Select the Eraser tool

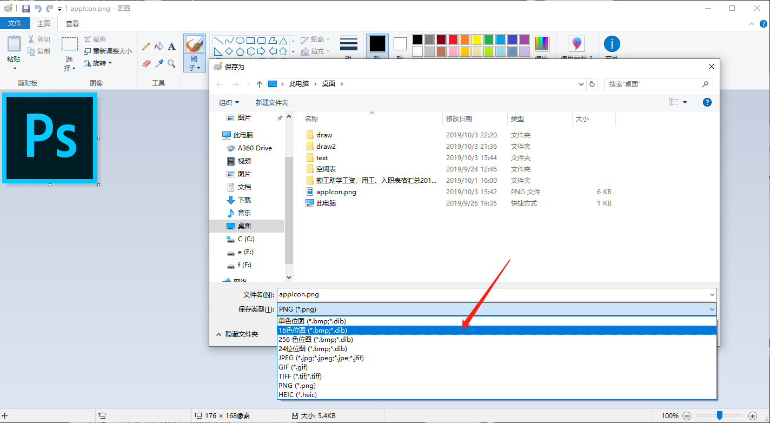[146, 63]
